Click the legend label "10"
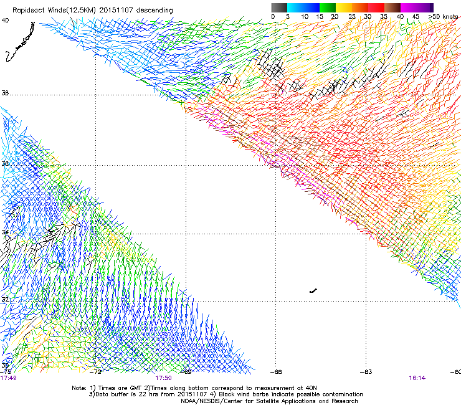The image size is (461, 405). (305, 17)
